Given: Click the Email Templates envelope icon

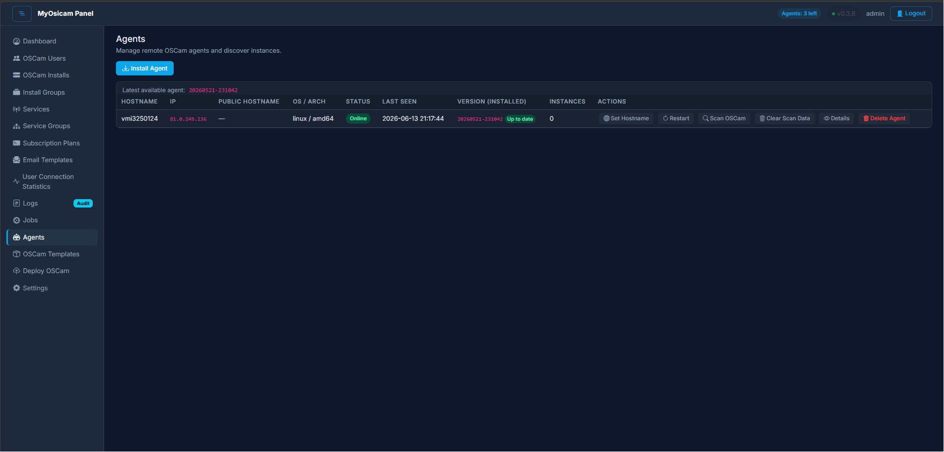Looking at the screenshot, I should coord(16,160).
